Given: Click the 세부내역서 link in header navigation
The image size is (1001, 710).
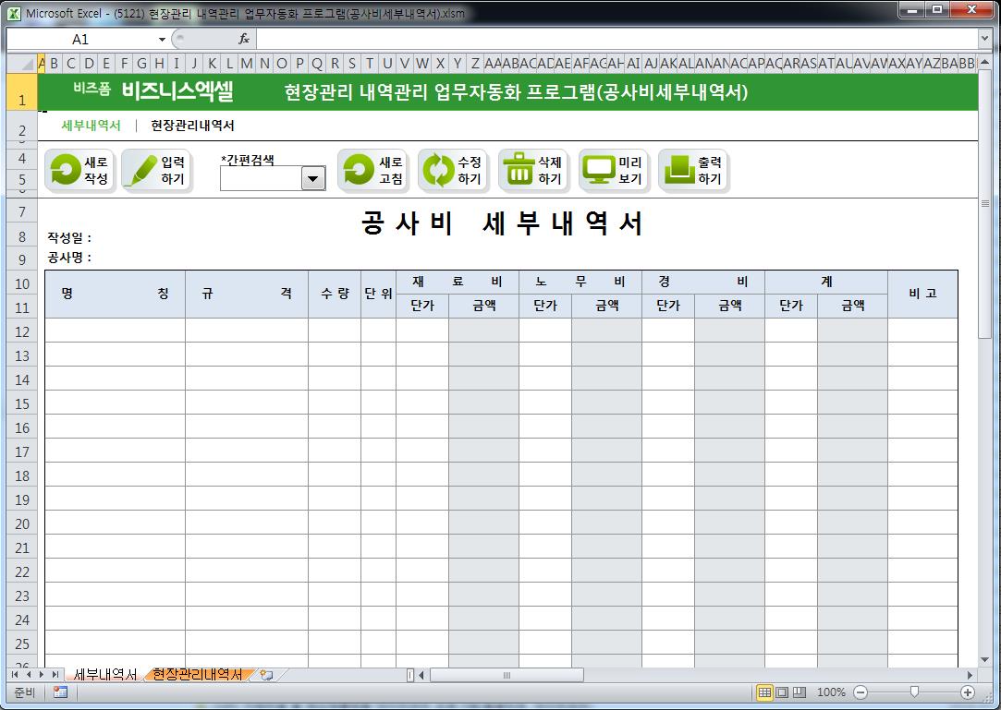Looking at the screenshot, I should point(91,126).
